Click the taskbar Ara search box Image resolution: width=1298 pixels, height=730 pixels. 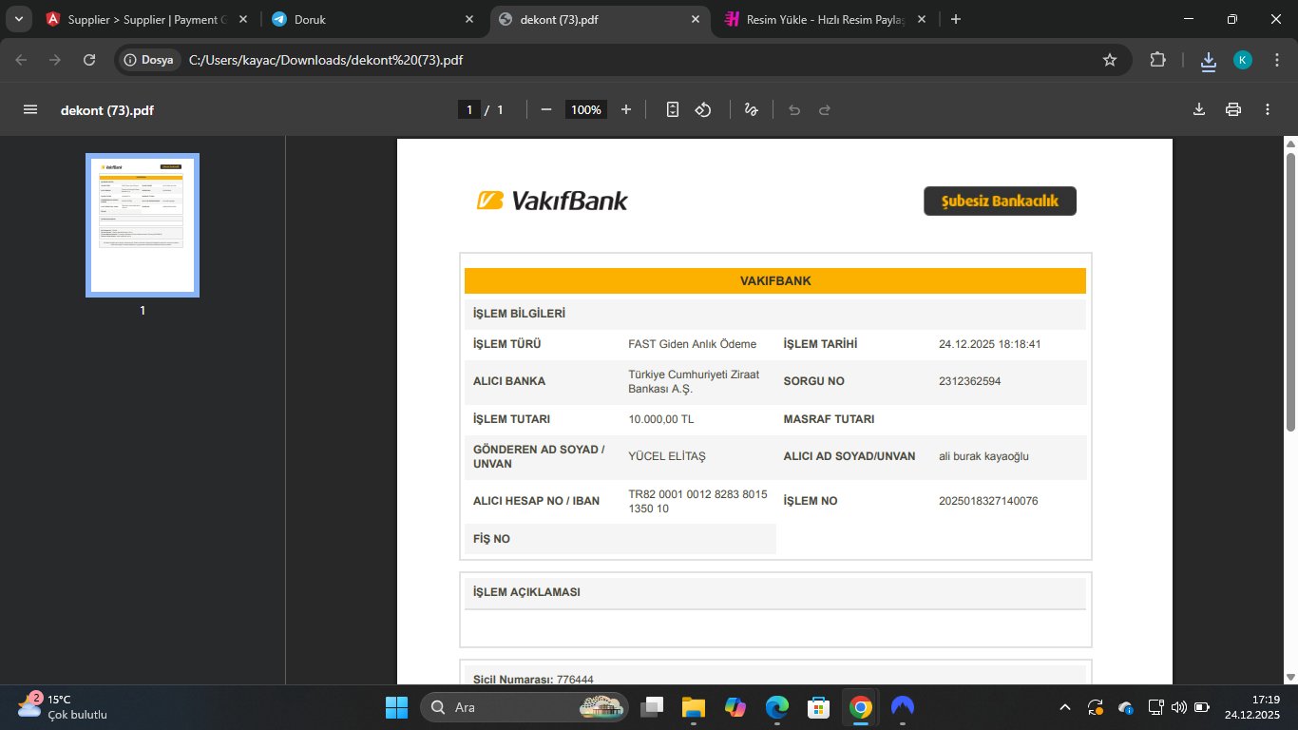(x=525, y=707)
